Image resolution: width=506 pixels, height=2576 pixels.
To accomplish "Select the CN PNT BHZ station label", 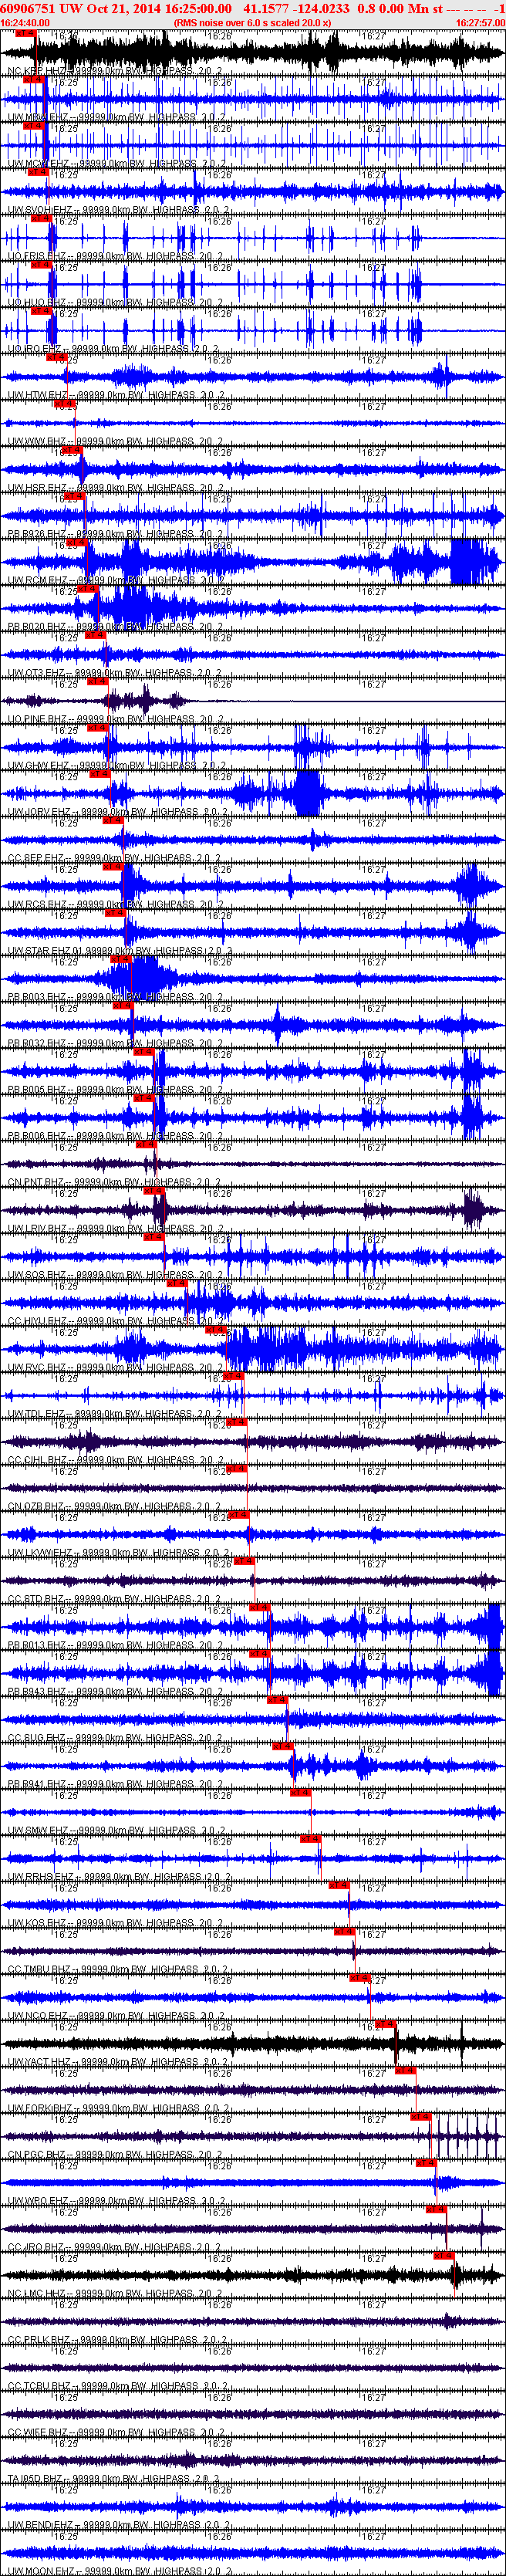I will pos(116,1182).
